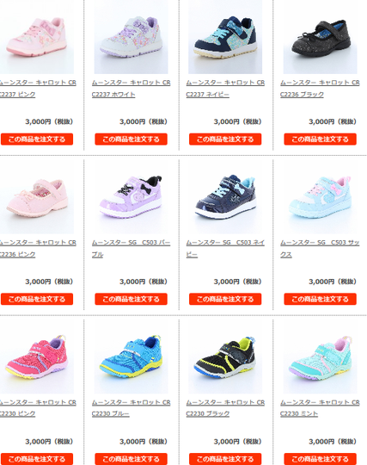The height and width of the screenshot is (465, 367).
Task: Order the navy SG C503 sneaker
Action: point(225,299)
